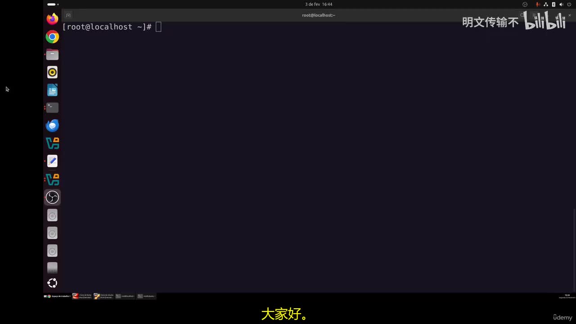Click the root@localhost:~ window title
The image size is (576, 324).
click(x=319, y=15)
